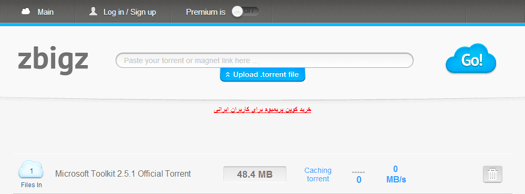Click the 0 MB/s speed indicator

[x=396, y=174]
